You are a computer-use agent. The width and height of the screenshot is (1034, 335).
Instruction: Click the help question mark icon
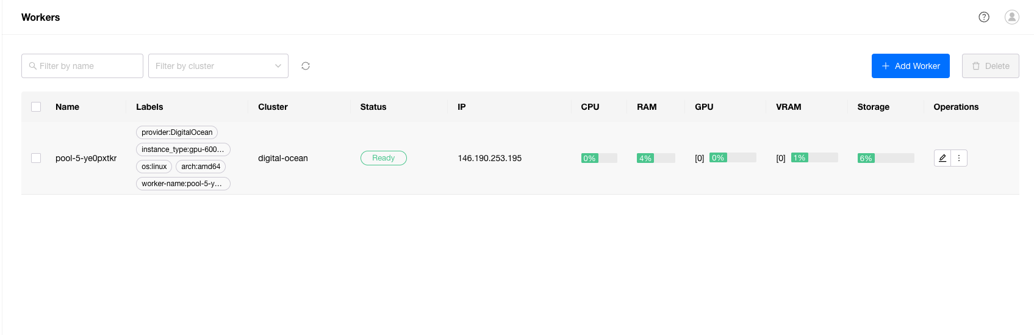[x=983, y=17]
